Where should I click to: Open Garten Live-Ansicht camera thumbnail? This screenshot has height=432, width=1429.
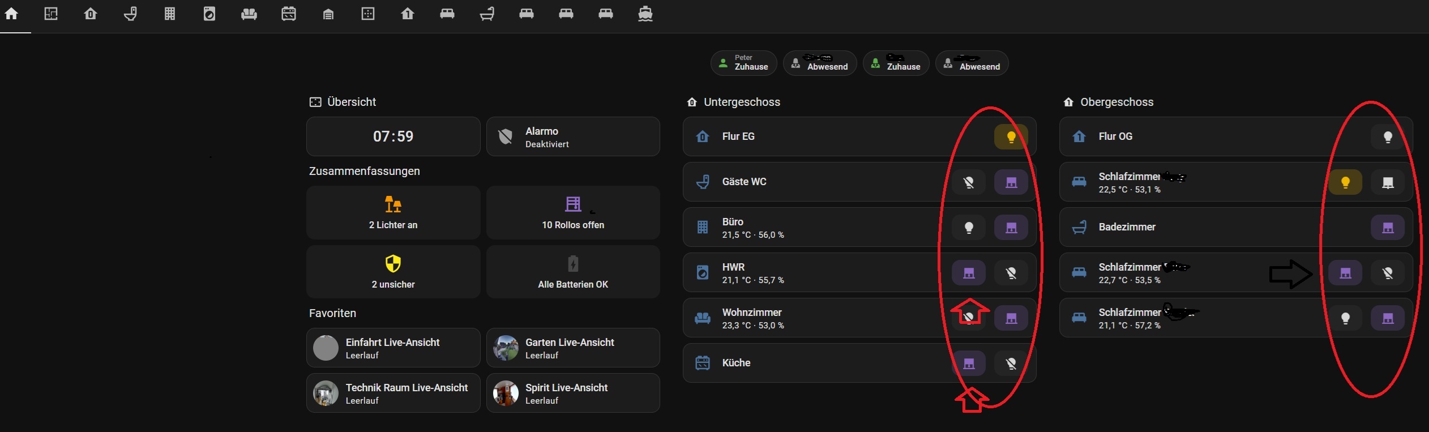(506, 348)
